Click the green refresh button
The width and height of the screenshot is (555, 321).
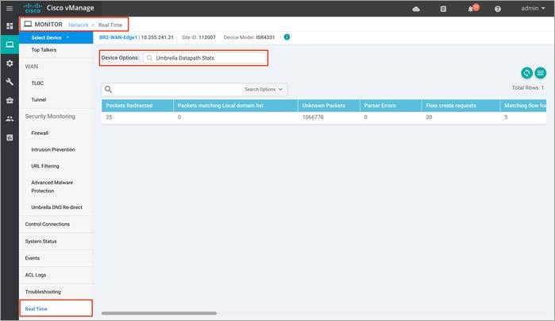pyautogui.click(x=526, y=73)
